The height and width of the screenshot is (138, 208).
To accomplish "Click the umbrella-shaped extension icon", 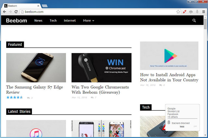I will pyautogui.click(x=191, y=12).
